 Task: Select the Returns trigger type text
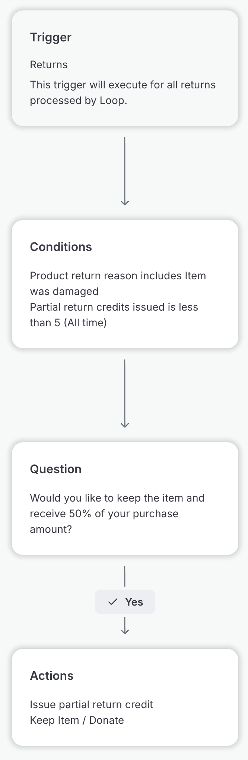(49, 65)
